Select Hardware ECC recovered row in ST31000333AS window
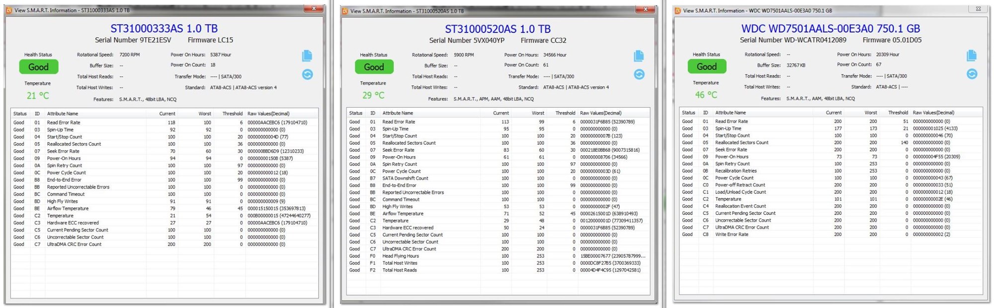 point(164,223)
